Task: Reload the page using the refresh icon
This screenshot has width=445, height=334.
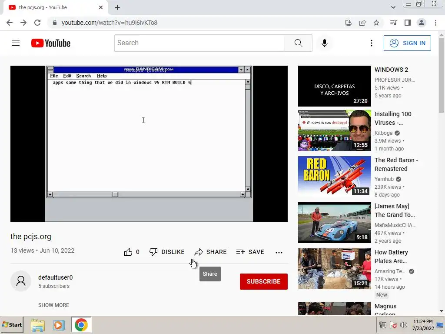Action: (37, 23)
